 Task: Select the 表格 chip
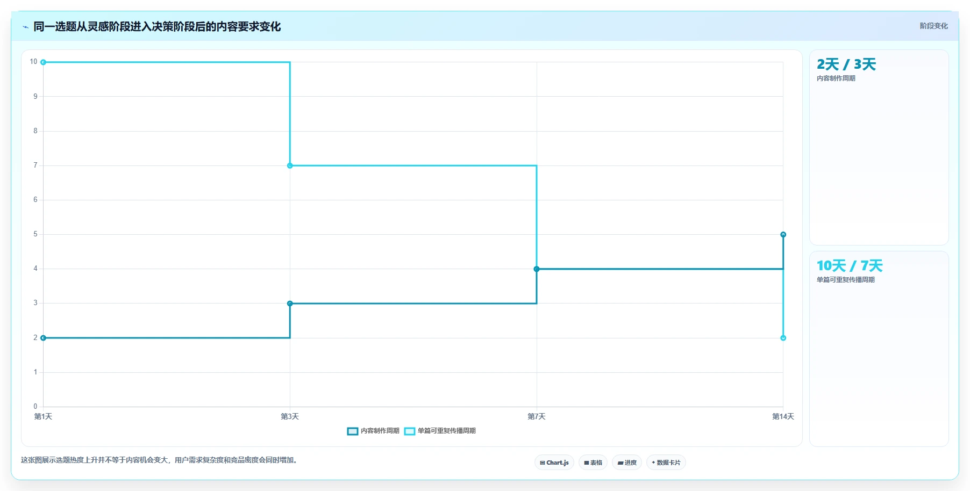593,463
